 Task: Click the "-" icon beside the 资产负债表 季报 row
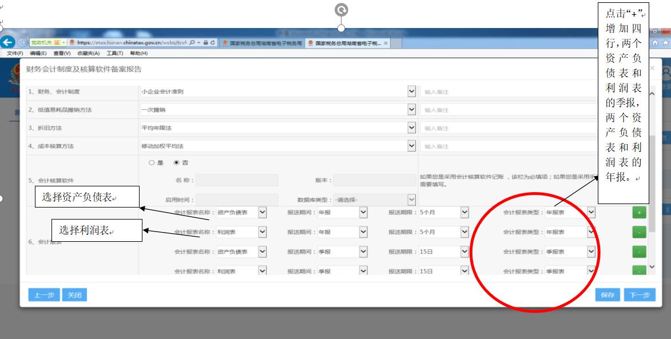click(x=639, y=250)
